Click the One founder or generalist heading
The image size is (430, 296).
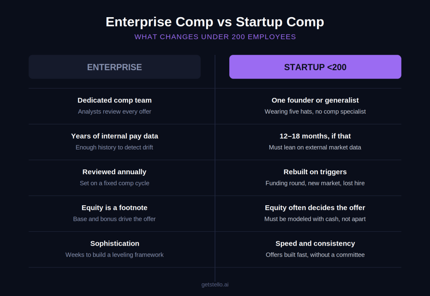(x=315, y=100)
